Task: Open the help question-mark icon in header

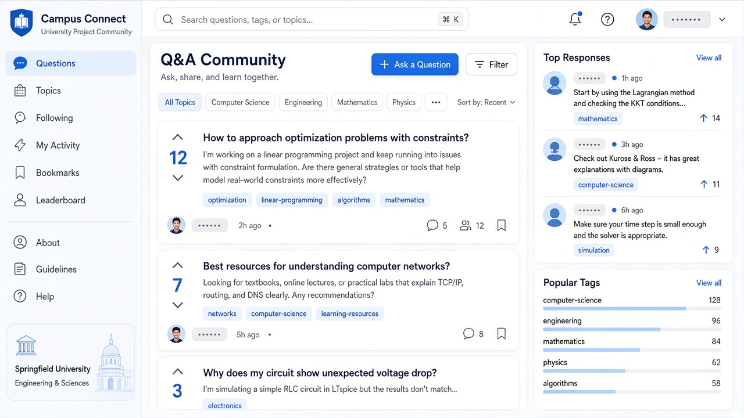Action: point(607,19)
